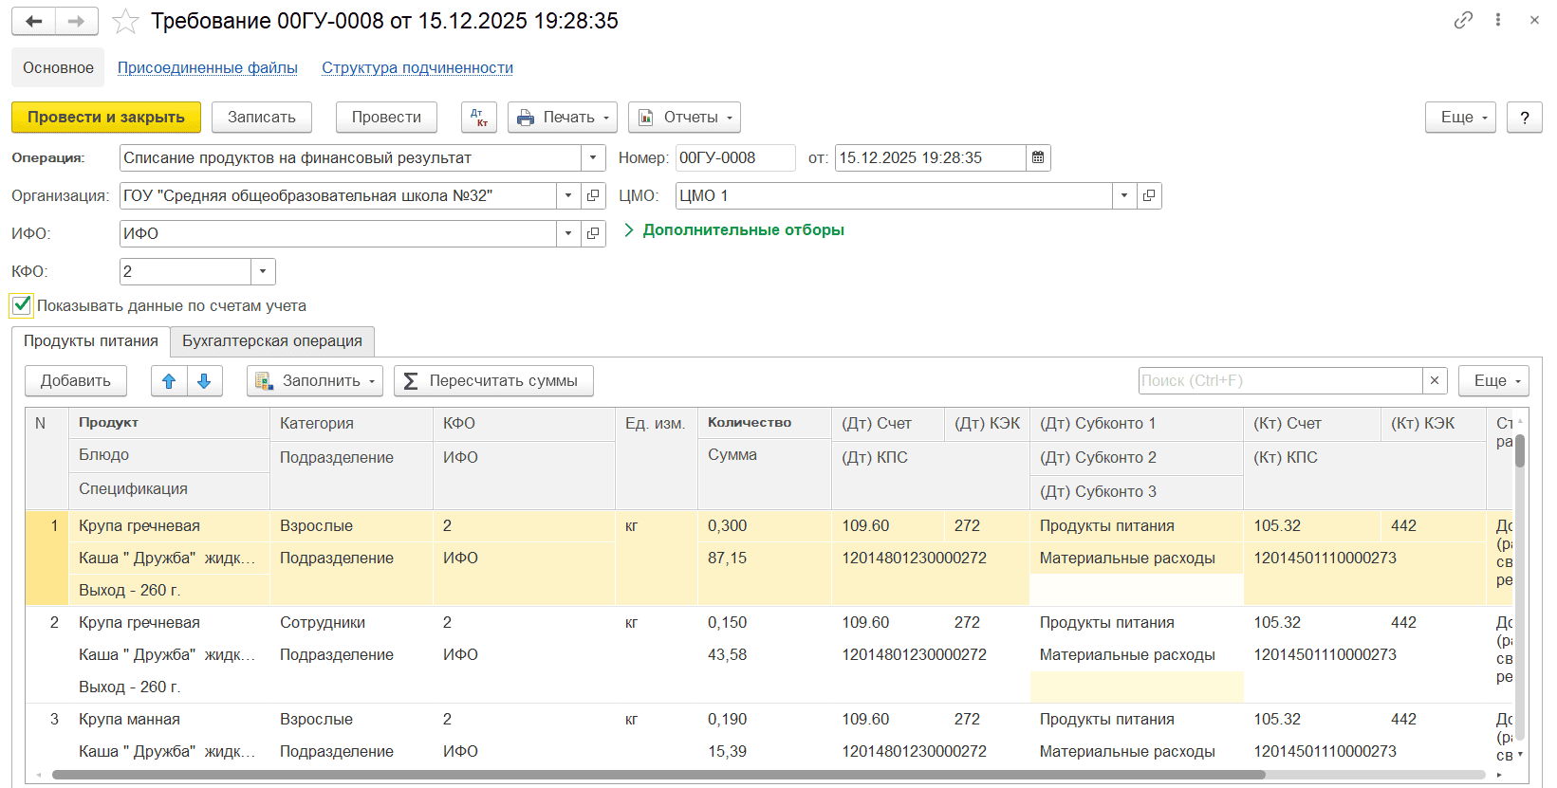Switch to 'Бухгалтерская операция' tab
This screenshot has height=788, width=1557.
click(x=272, y=341)
